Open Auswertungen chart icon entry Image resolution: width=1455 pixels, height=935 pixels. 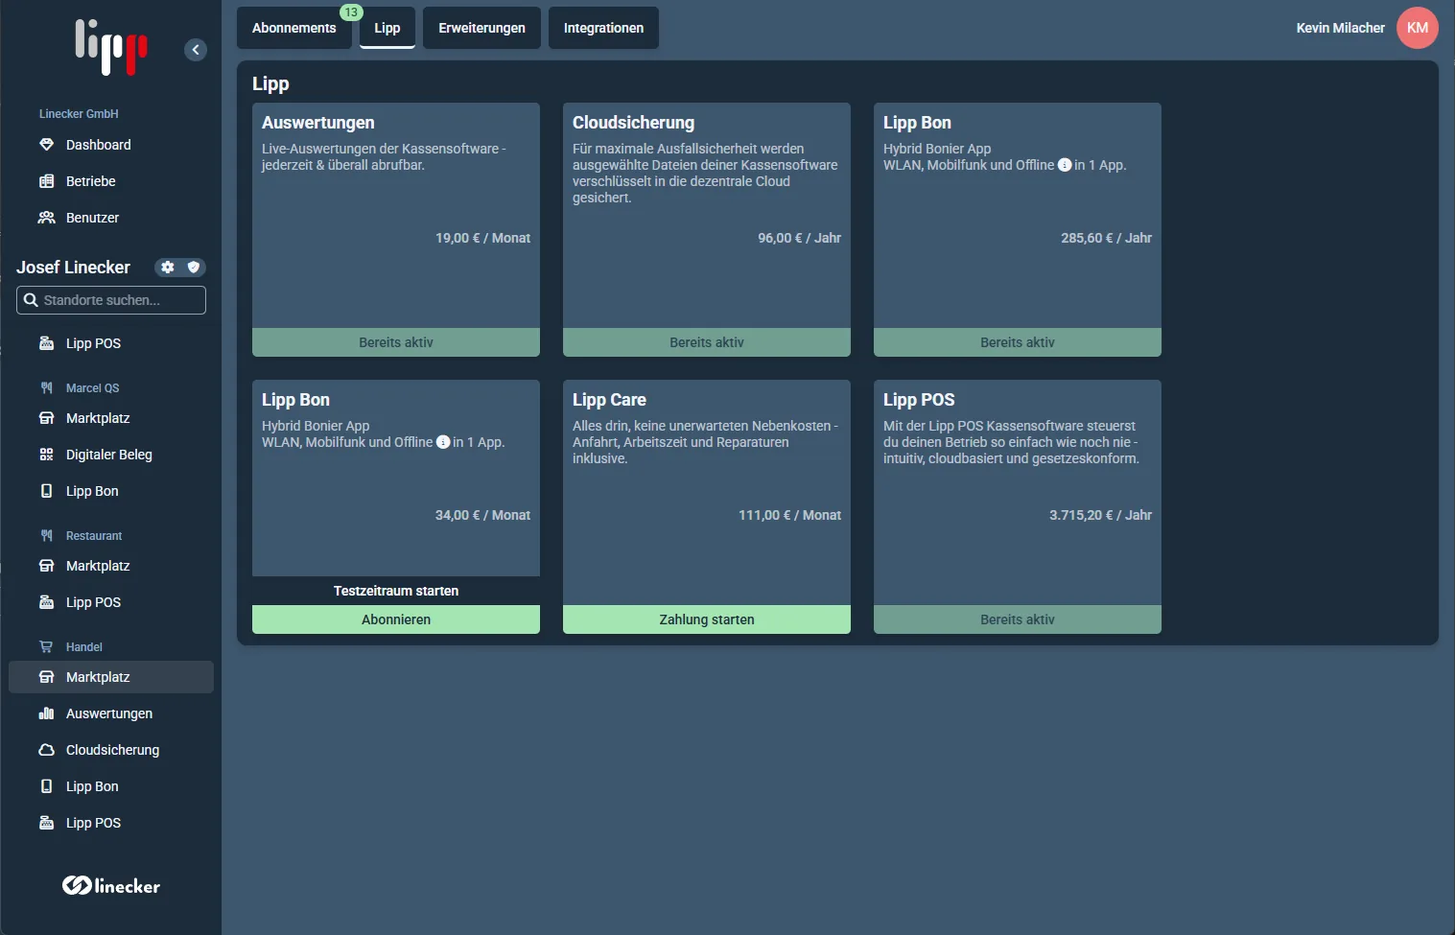click(111, 713)
